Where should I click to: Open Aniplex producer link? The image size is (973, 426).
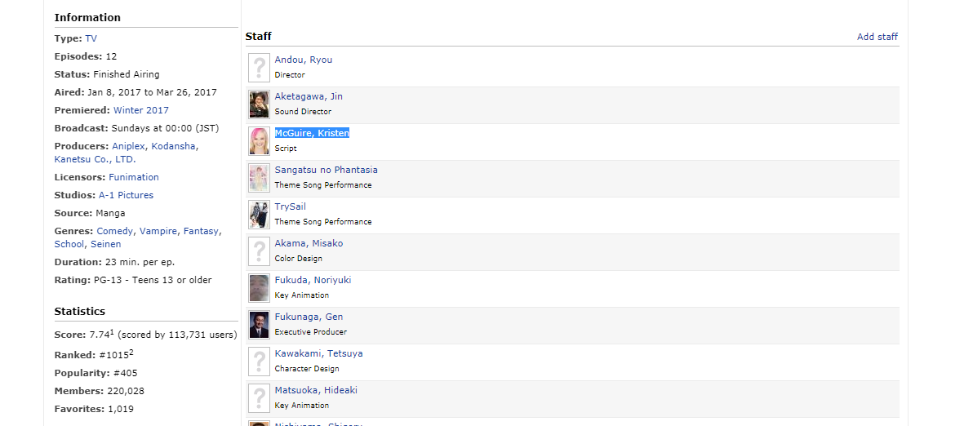pyautogui.click(x=130, y=146)
